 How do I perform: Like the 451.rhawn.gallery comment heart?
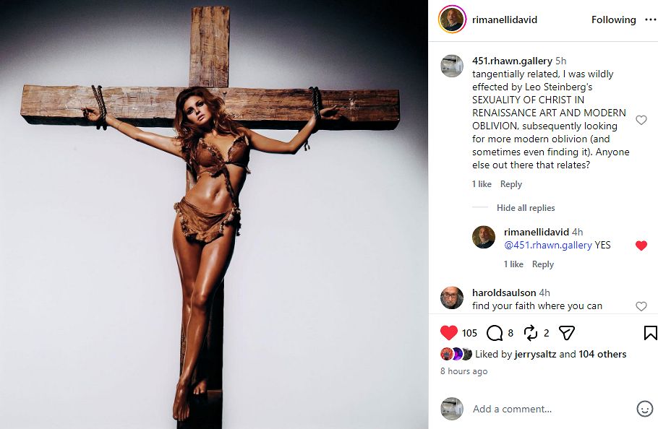641,120
